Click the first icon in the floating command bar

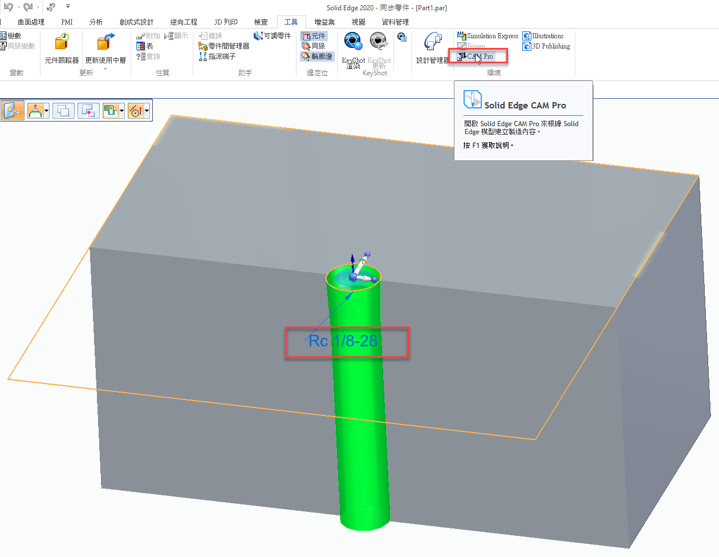tap(13, 110)
